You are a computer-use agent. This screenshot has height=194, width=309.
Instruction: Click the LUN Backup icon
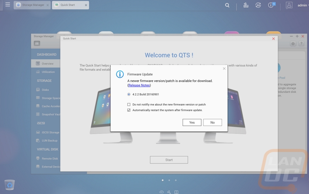pos(38,140)
